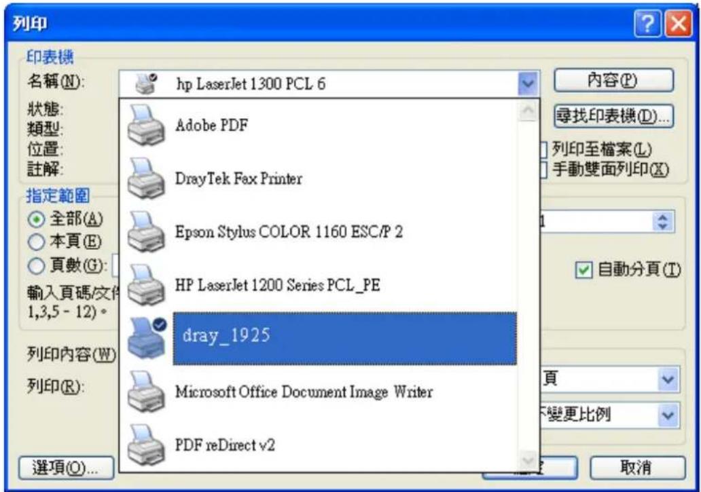Screen dimensions: 701x492
Task: Click the PDF reDirect v2 printer icon
Action: [146, 444]
